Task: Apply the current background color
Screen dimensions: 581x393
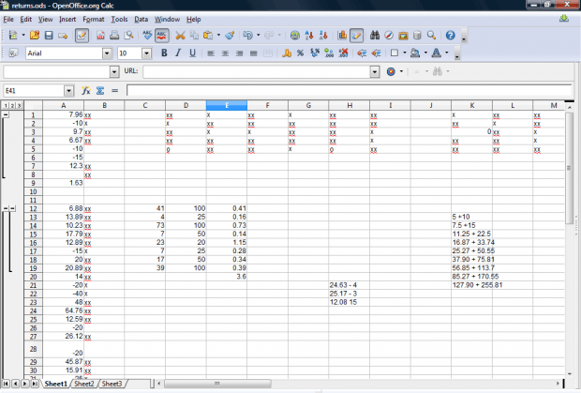Action: point(415,53)
